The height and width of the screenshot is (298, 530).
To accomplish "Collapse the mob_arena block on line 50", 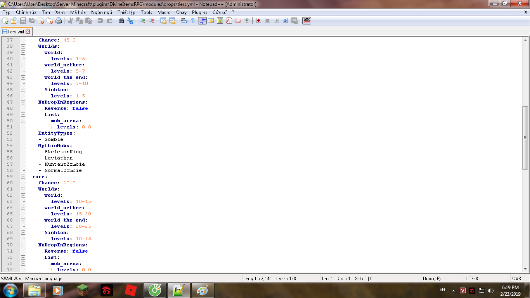I will (x=23, y=121).
